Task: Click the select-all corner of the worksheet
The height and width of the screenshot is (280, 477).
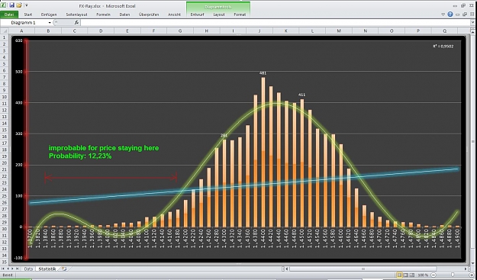Action: click(5, 31)
